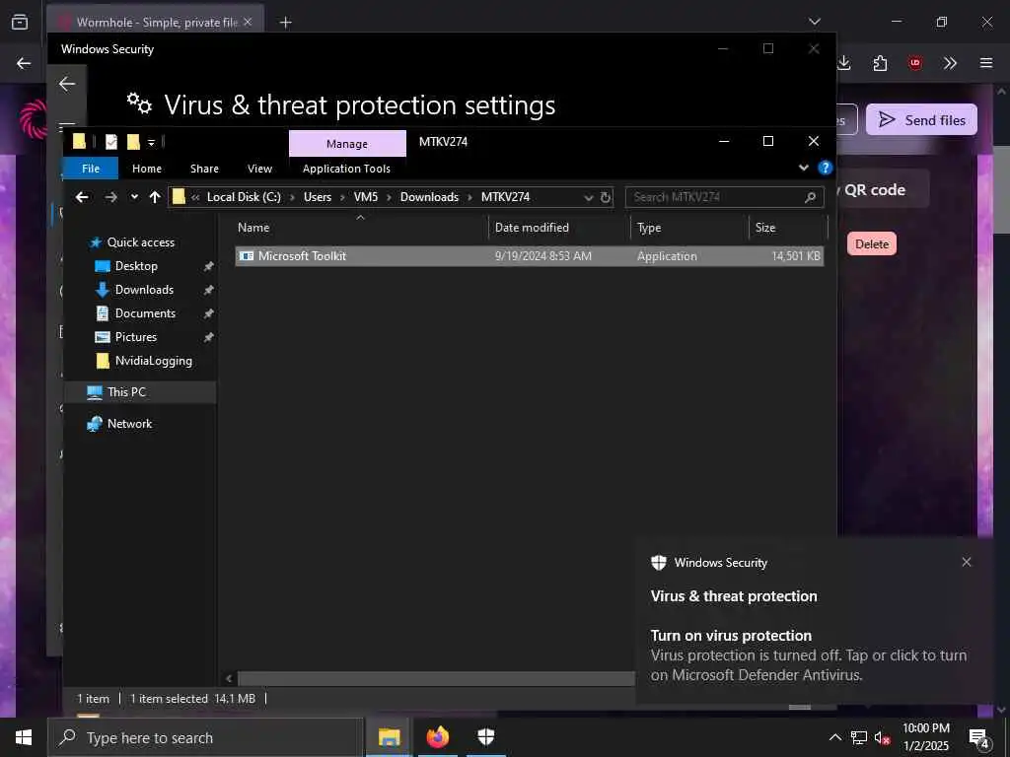1010x757 pixels.
Task: Click the taskbar search box
Action: pos(206,737)
